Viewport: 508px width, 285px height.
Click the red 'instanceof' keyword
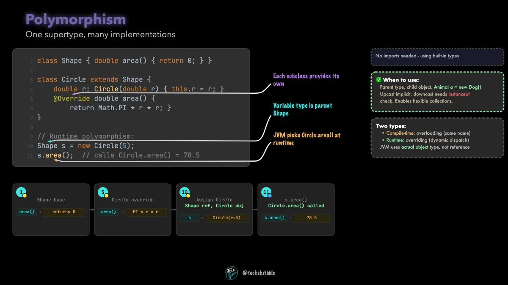point(459,94)
